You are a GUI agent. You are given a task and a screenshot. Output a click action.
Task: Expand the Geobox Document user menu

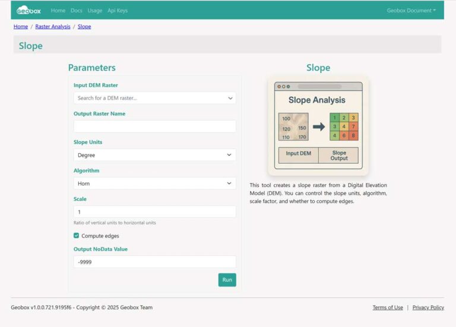click(x=411, y=11)
